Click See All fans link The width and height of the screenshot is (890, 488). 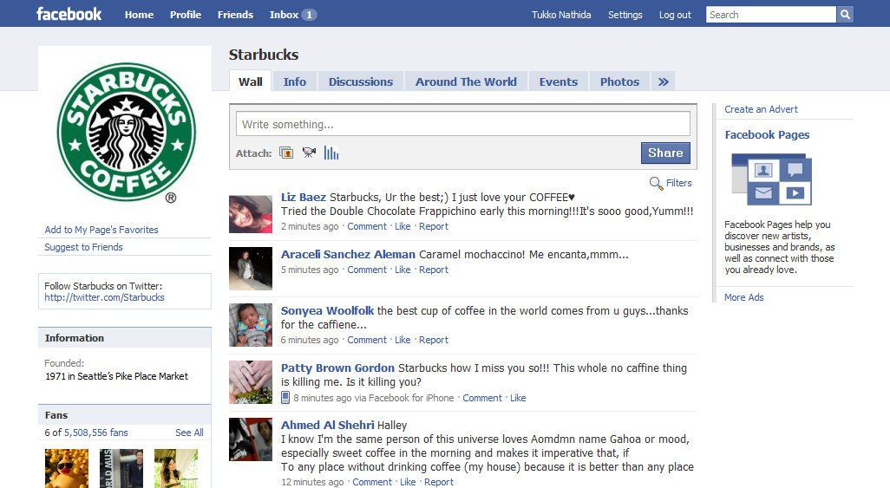[x=189, y=433]
